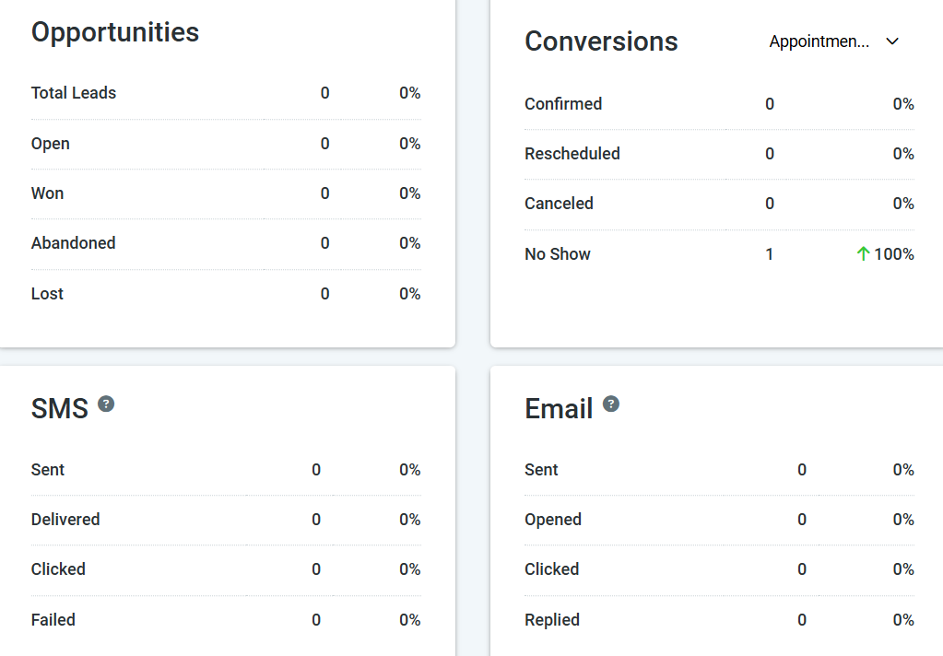Select the Confirmed conversions row

point(563,104)
